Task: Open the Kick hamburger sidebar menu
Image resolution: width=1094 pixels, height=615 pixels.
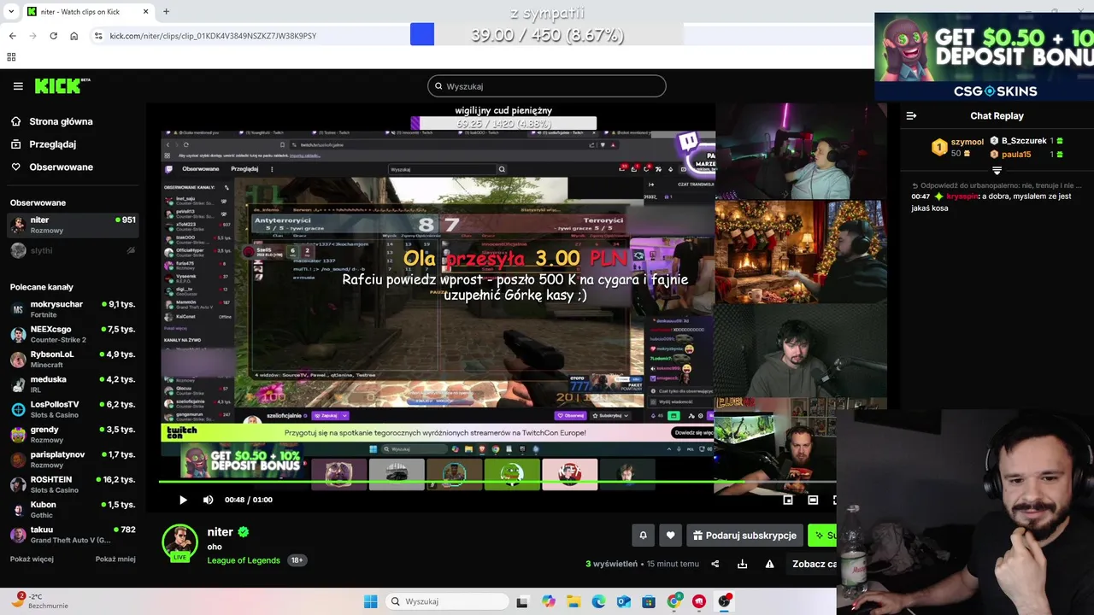Action: (18, 86)
